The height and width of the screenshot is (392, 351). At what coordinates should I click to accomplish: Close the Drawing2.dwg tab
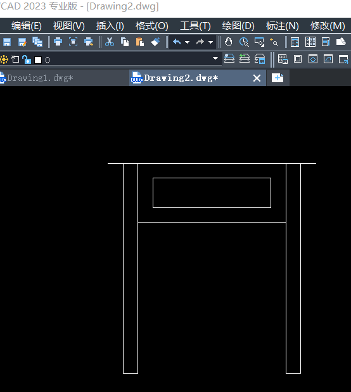coord(257,78)
